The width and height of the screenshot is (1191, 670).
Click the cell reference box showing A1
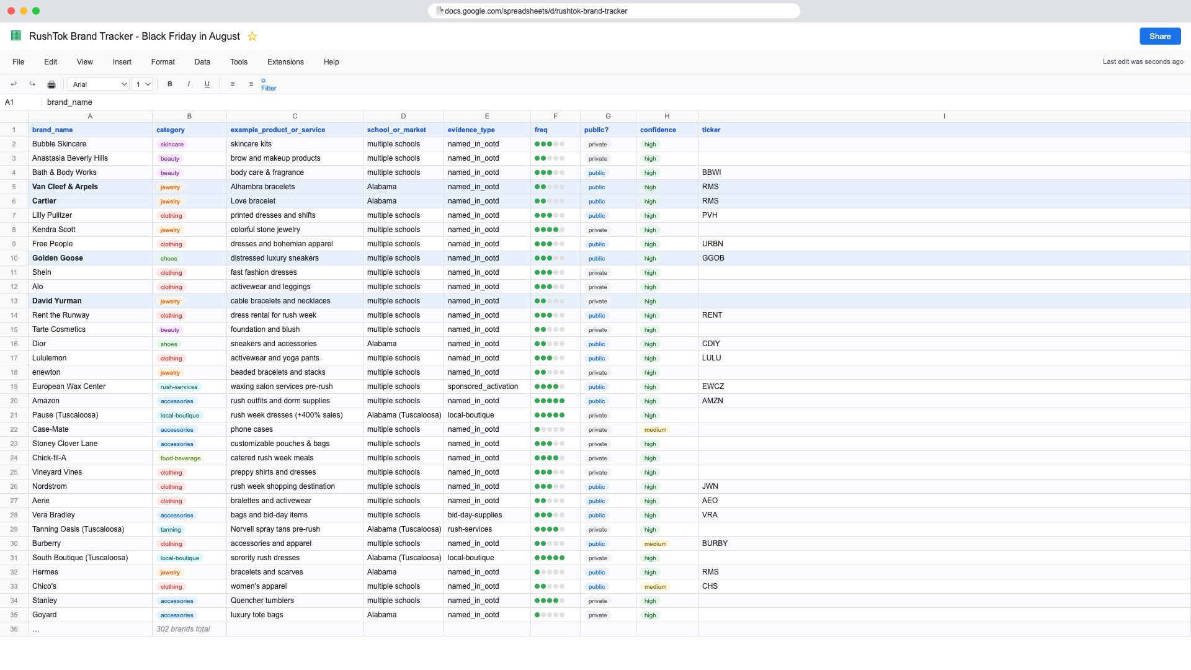pos(20,102)
